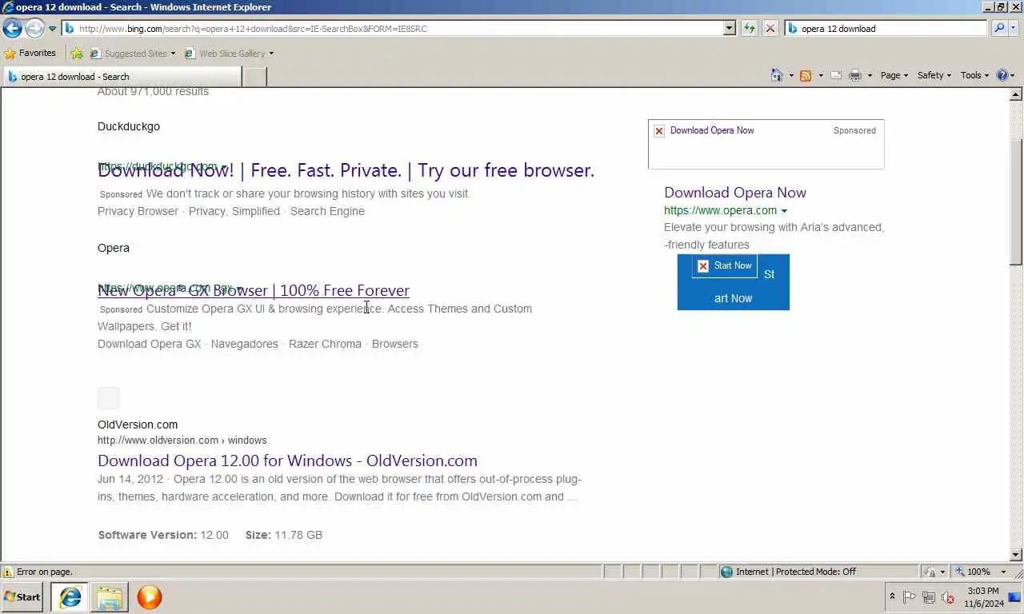Image resolution: width=1024 pixels, height=614 pixels.
Task: Click the Navegadores sublink
Action: tap(245, 344)
